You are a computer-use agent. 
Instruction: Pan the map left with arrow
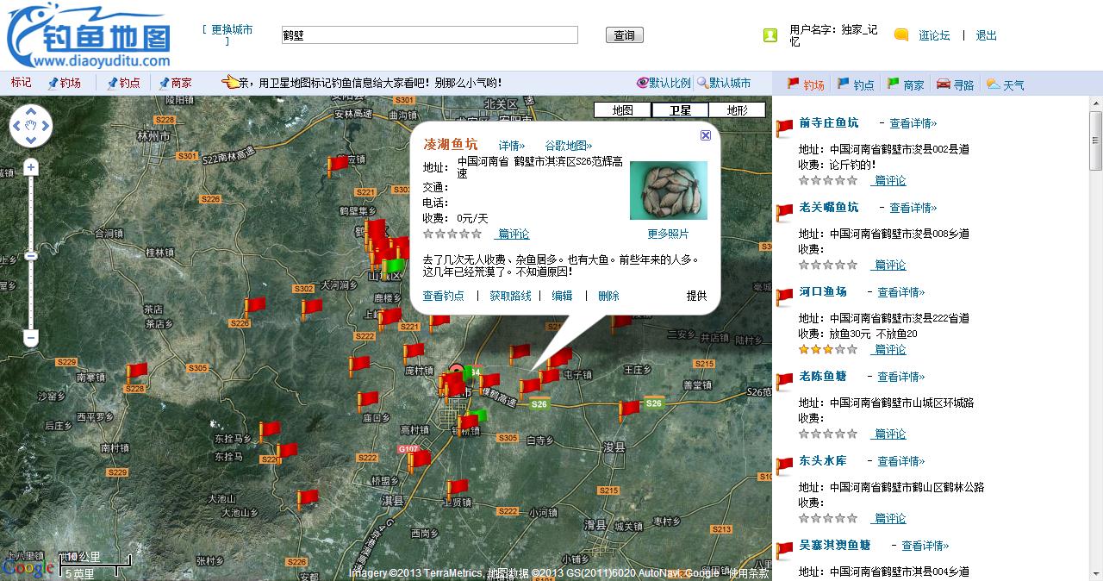[16, 126]
